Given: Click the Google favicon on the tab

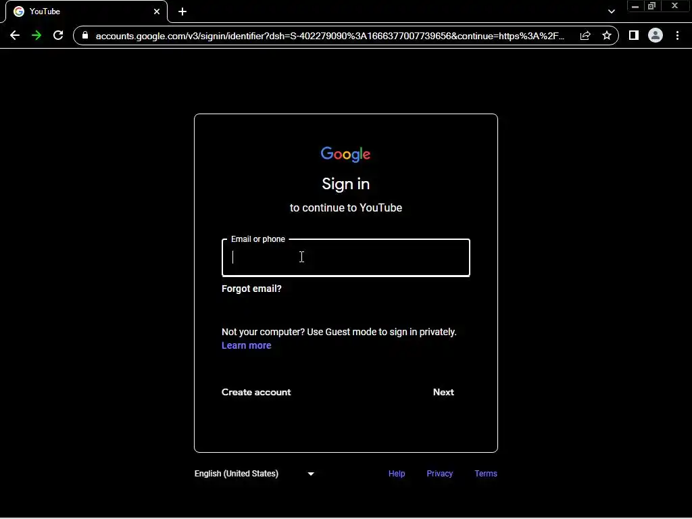Looking at the screenshot, I should point(18,11).
